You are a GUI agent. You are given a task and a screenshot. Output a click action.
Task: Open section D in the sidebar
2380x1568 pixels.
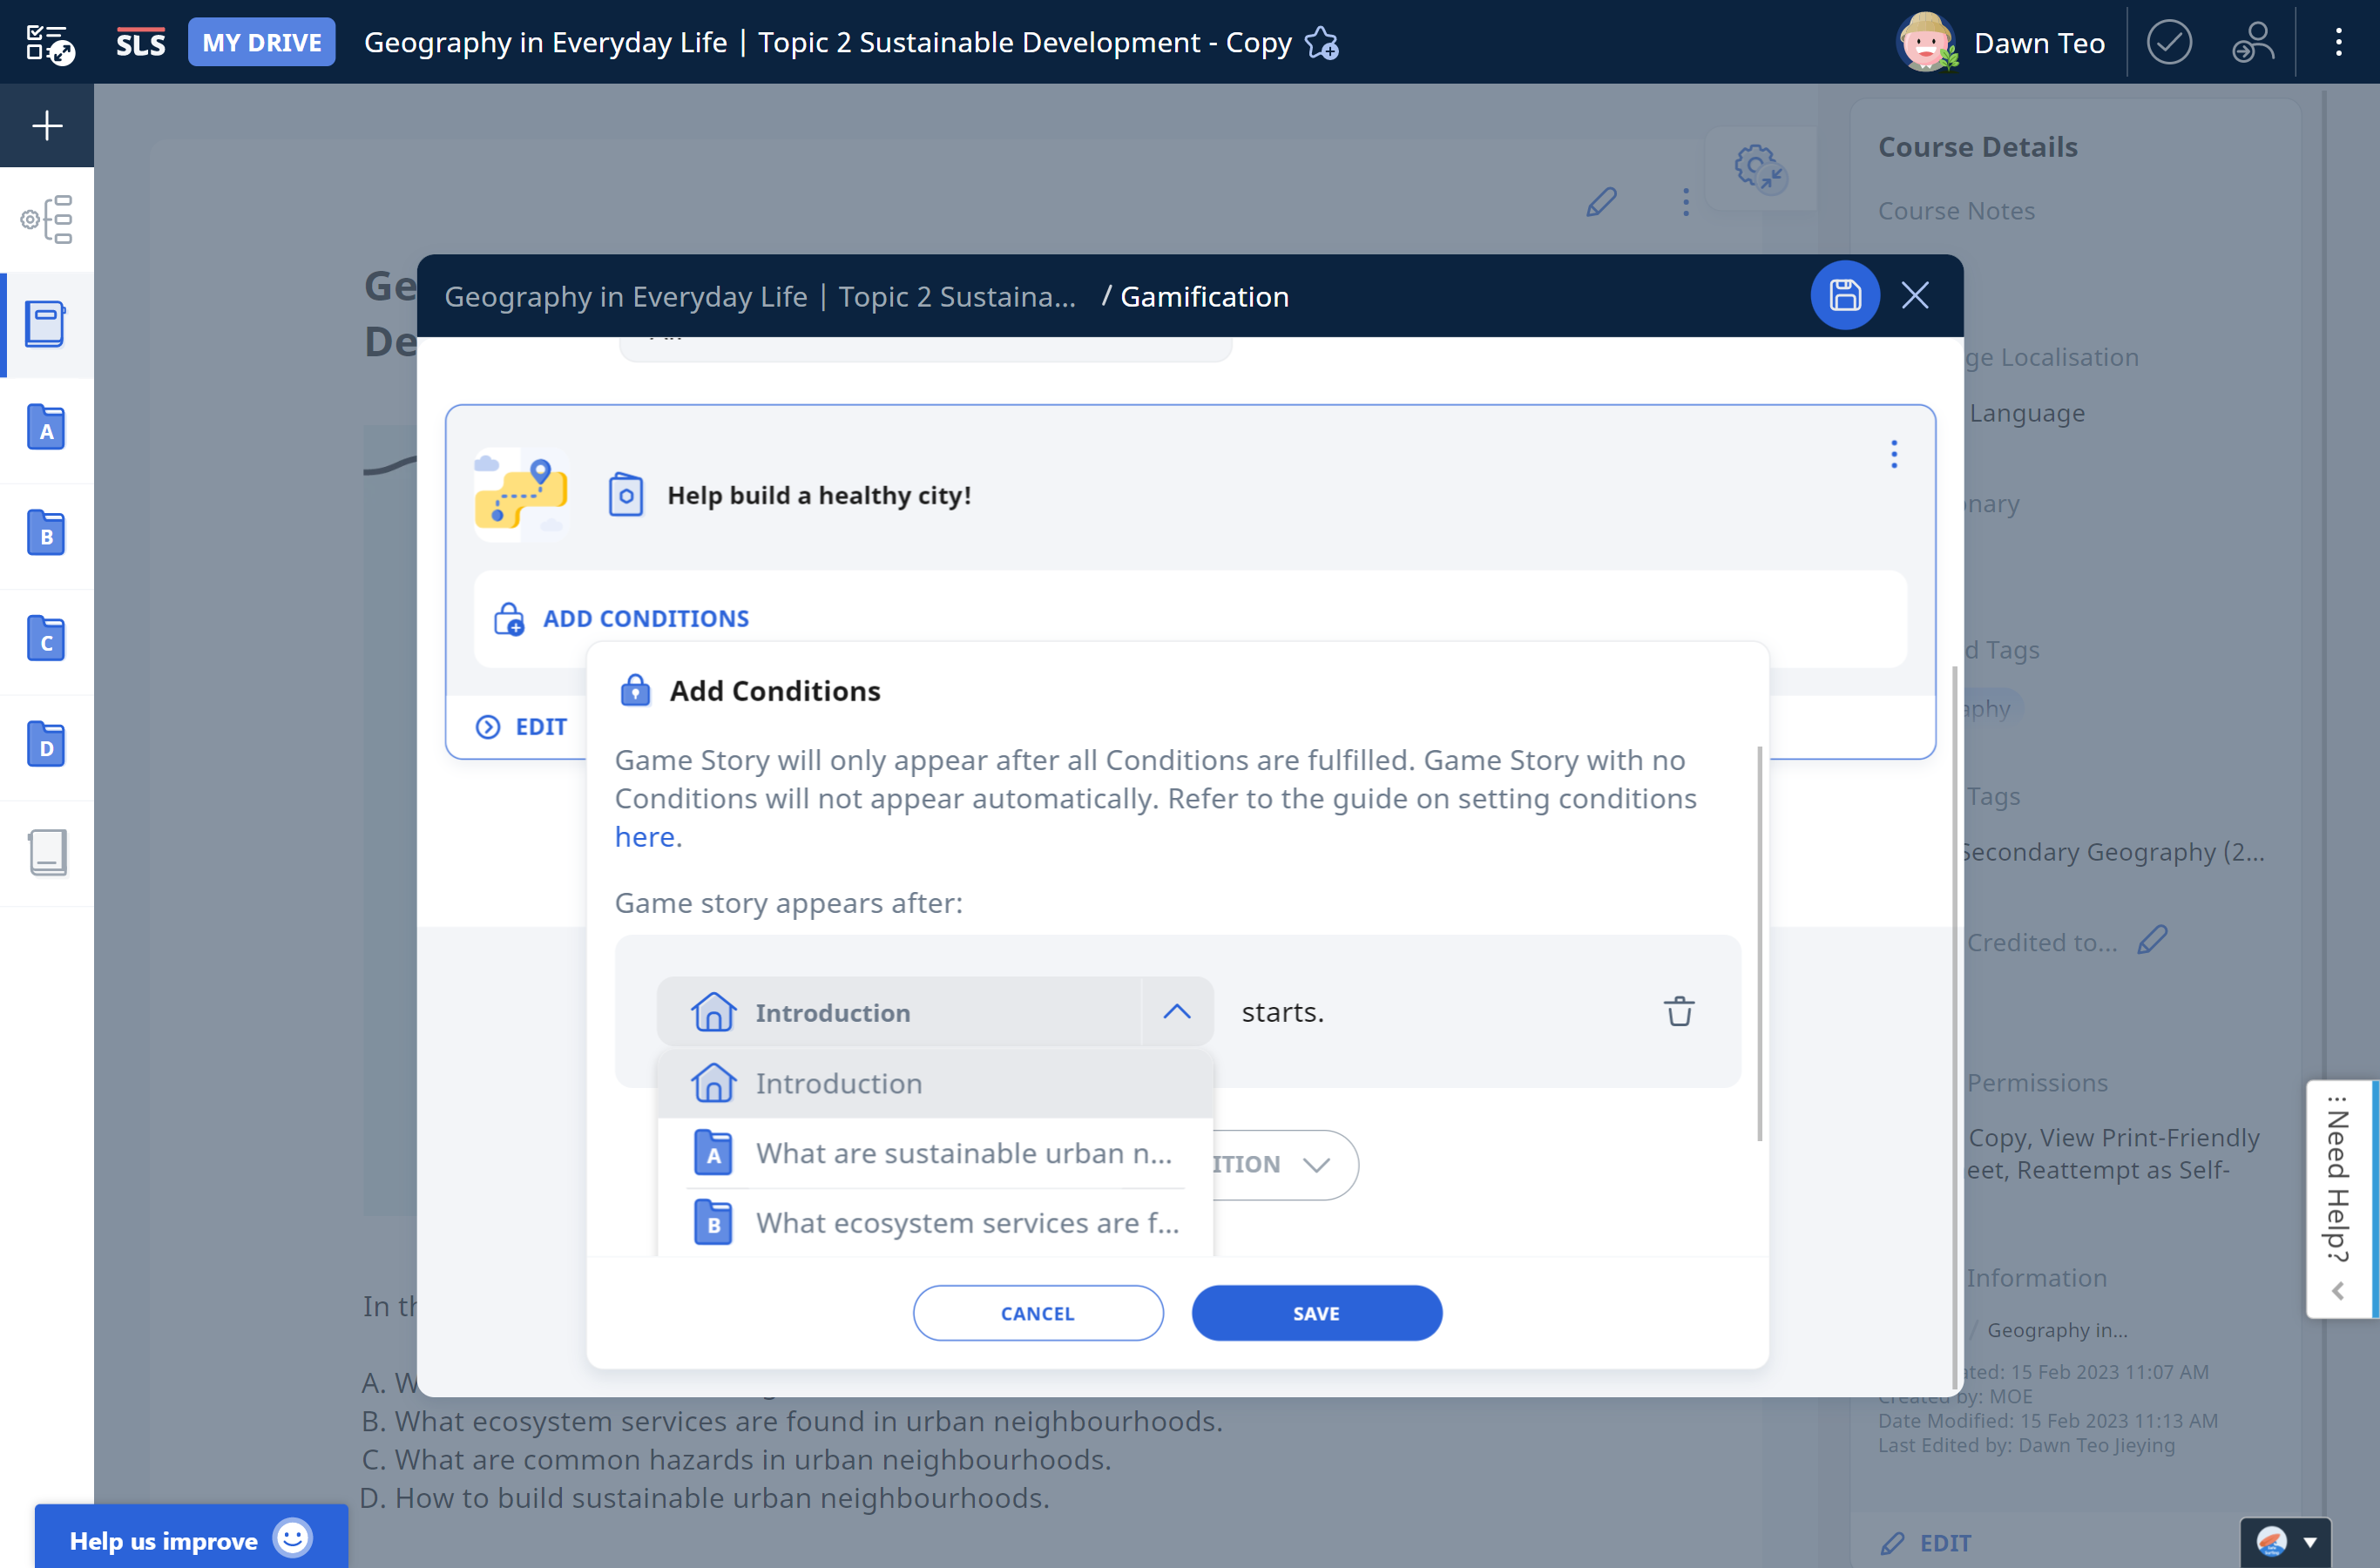coord(46,746)
